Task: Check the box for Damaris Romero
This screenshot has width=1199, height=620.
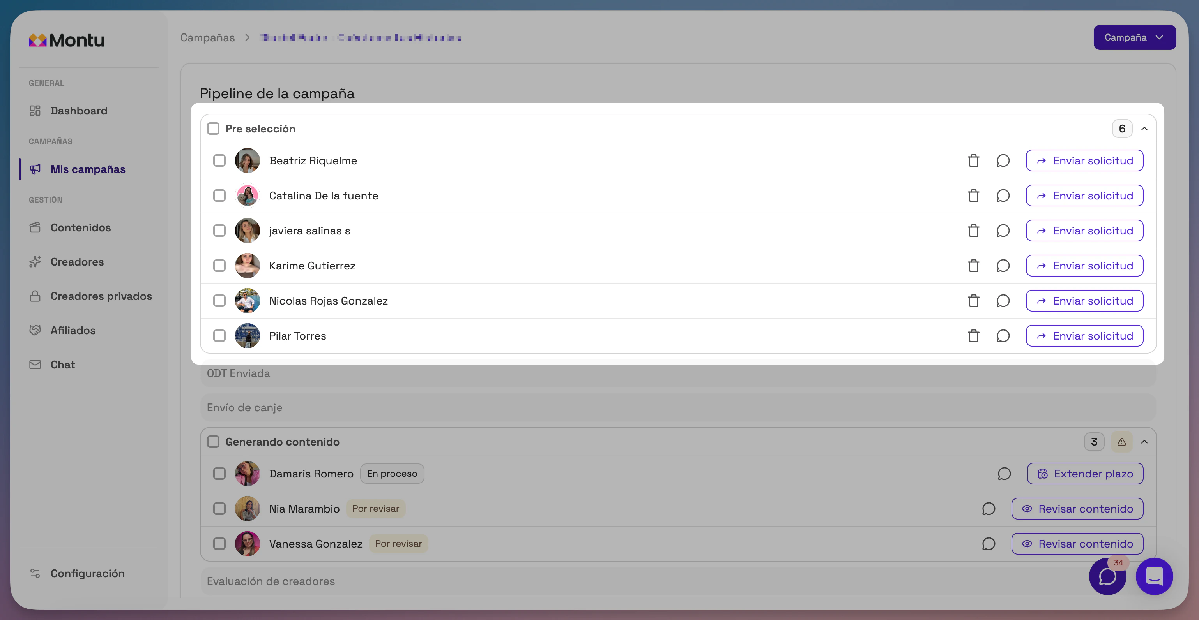Action: pos(219,474)
